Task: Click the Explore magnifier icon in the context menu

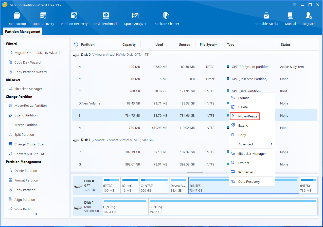Action: pyautogui.click(x=233, y=163)
